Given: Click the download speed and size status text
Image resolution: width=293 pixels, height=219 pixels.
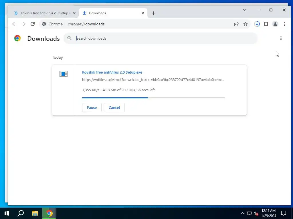Looking at the screenshot, I should click(118, 90).
